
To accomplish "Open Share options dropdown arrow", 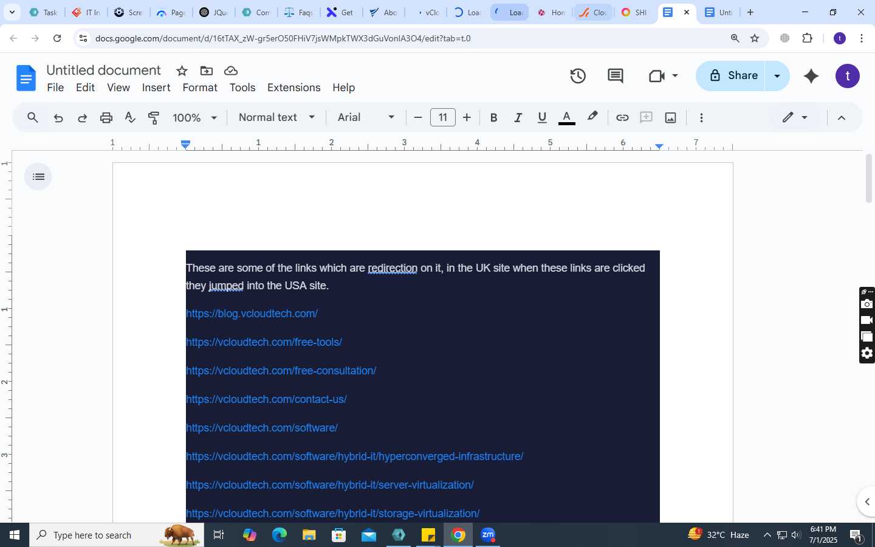I will 777,76.
